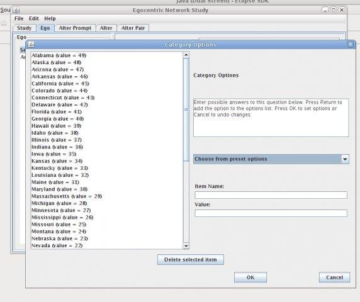Screen dimensions: 360x302
Task: Minimize the Egocentric Network Study window
Action: tap(325, 10)
